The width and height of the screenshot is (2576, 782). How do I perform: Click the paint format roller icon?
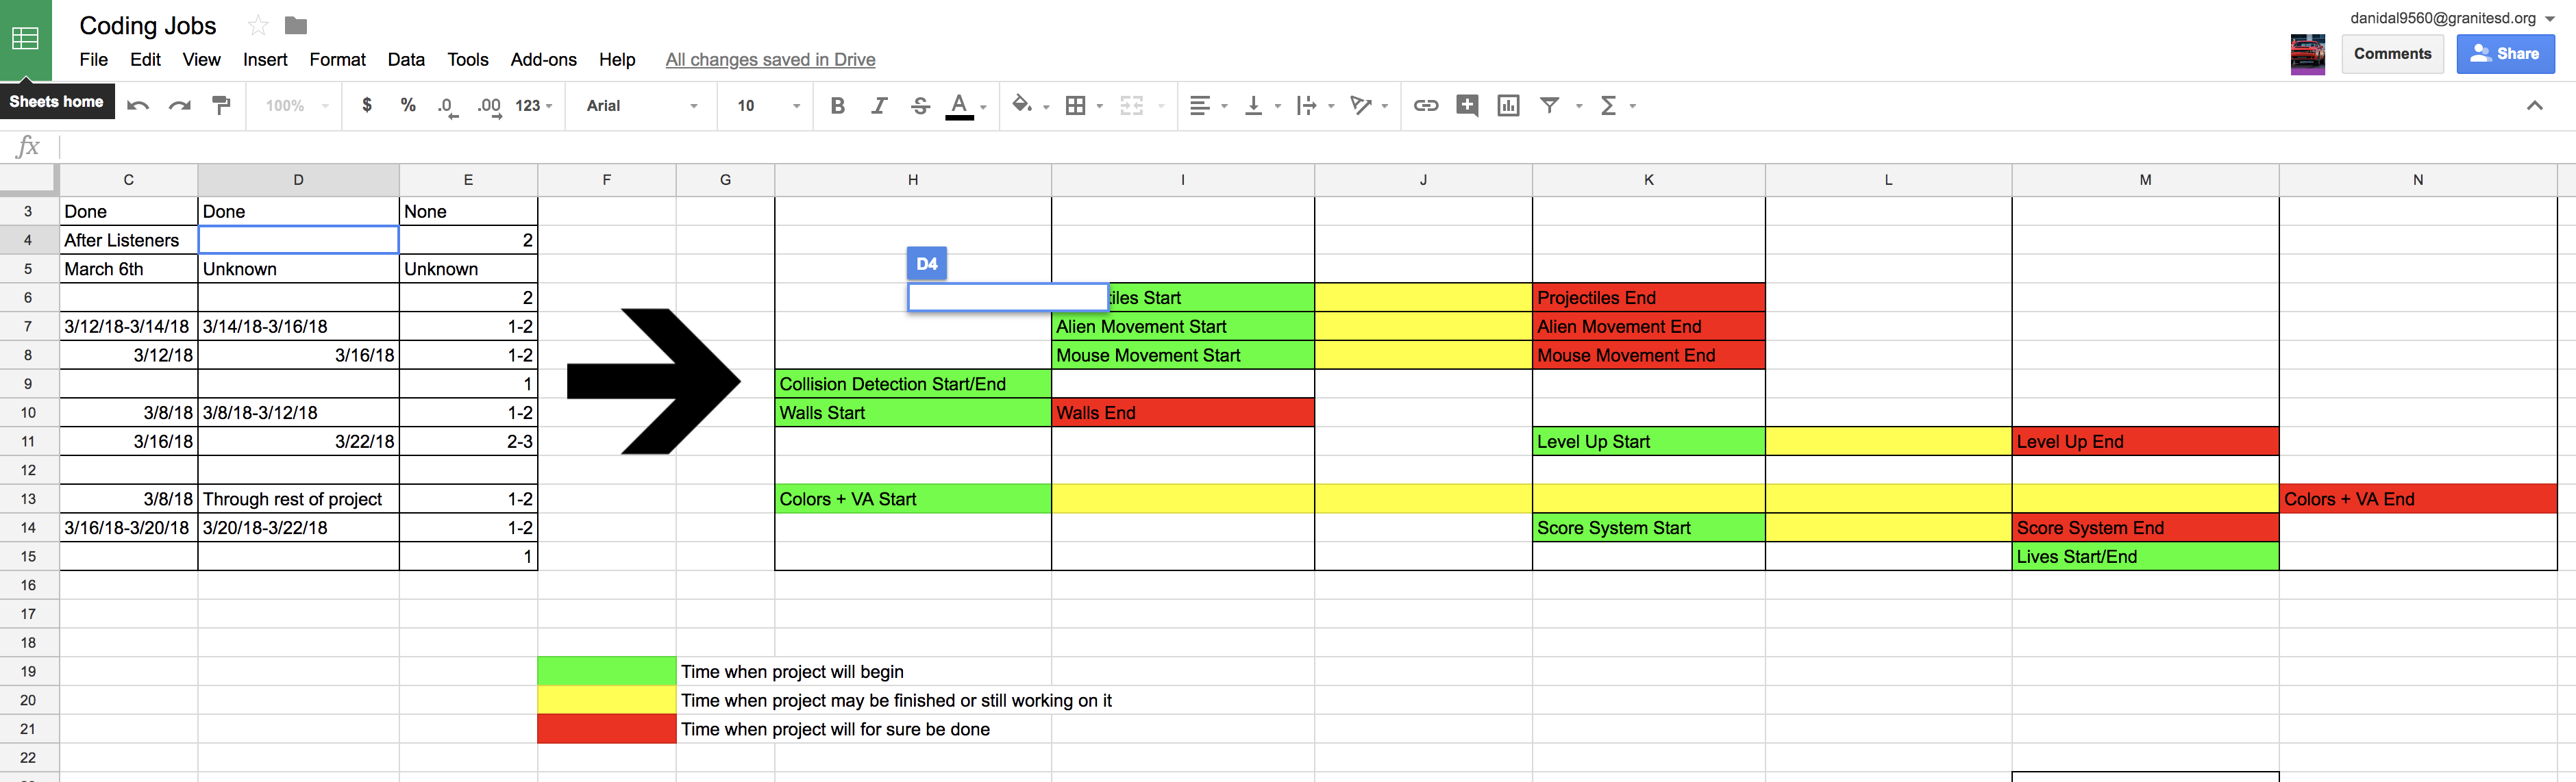click(222, 106)
